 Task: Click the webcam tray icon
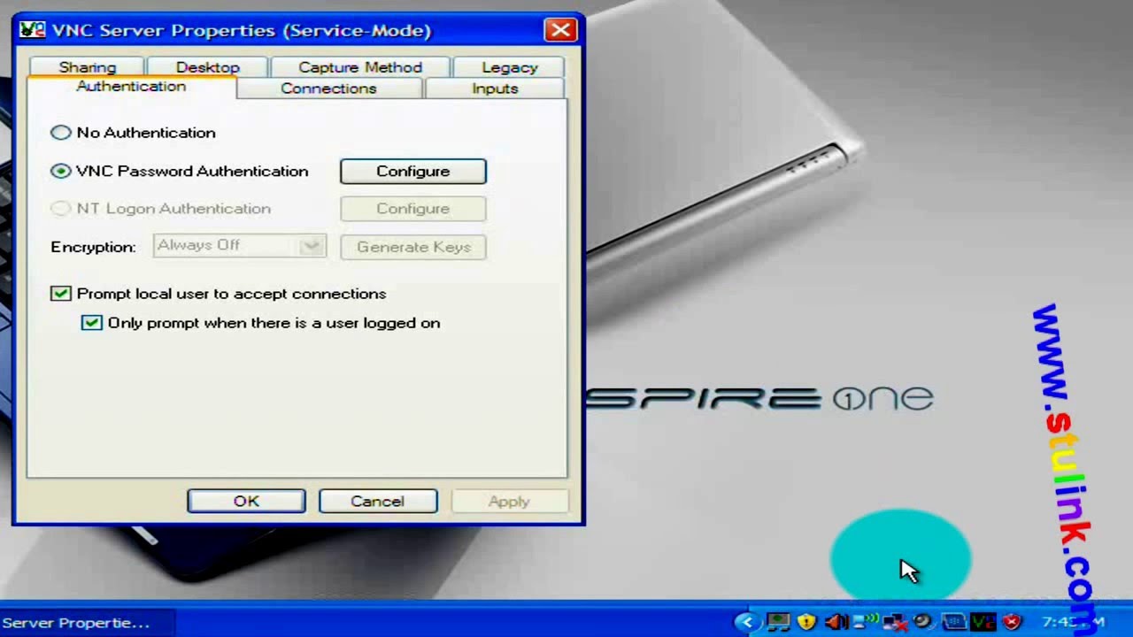[924, 621]
